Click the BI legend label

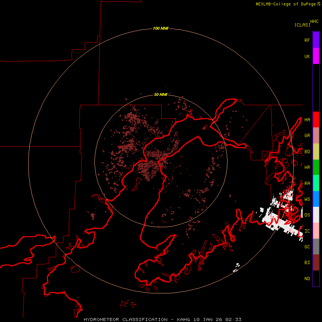(x=307, y=263)
